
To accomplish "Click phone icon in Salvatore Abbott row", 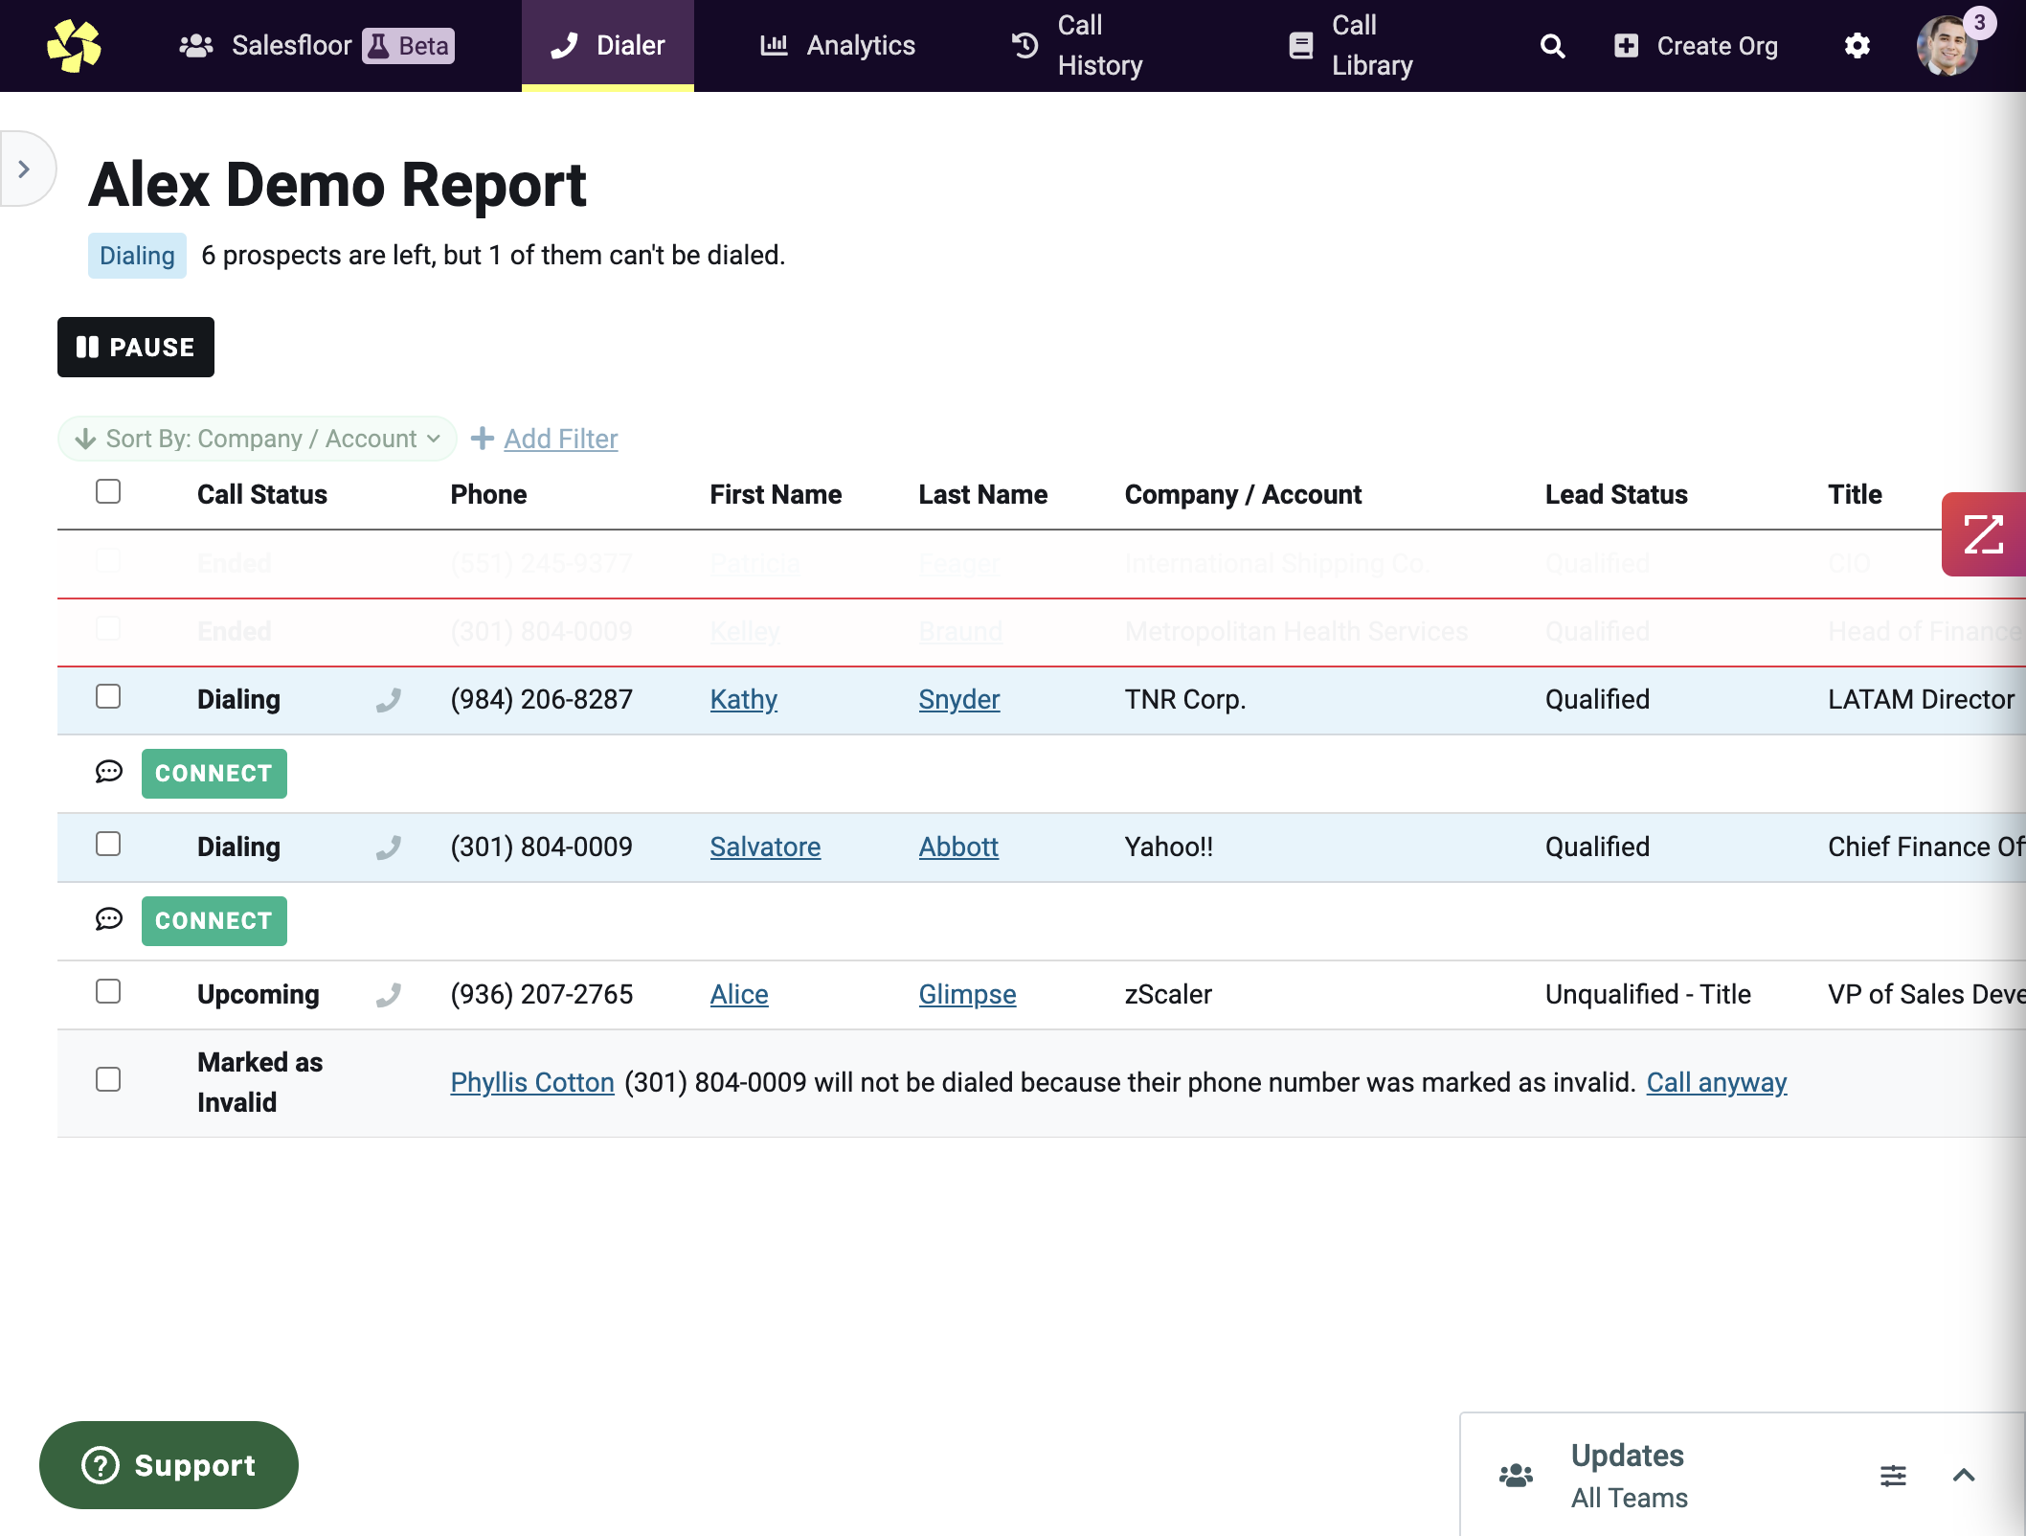I will pos(388,847).
